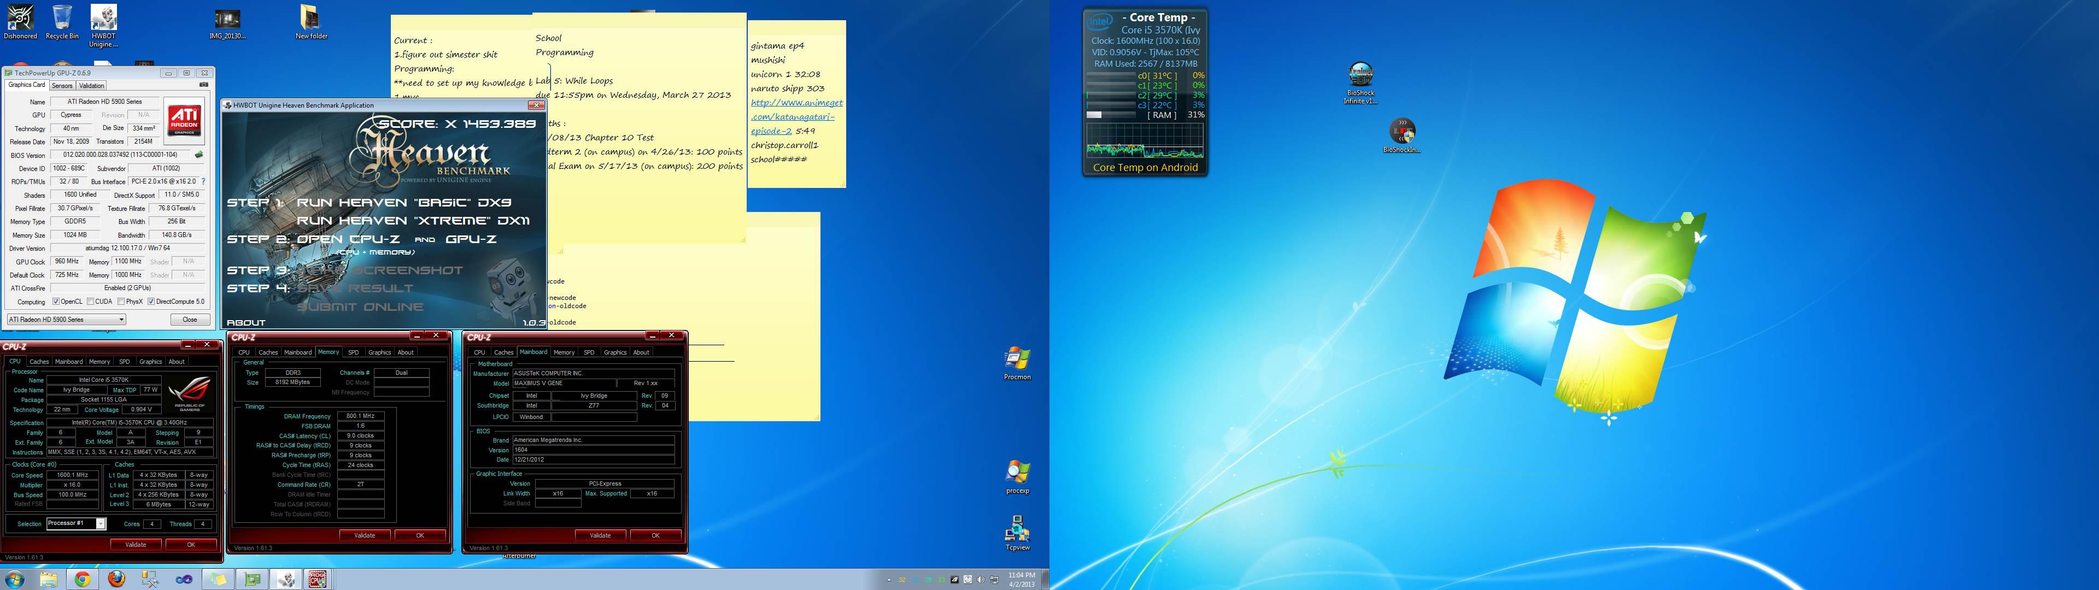Switch to ROG CPU-Z taskbar button

pos(318,580)
